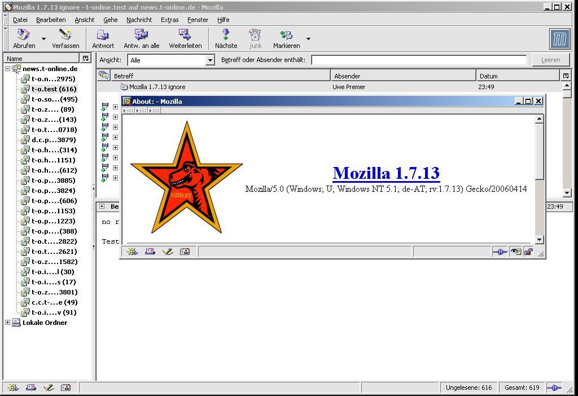This screenshot has height=396, width=578.
Task: Click the Verfassen compose icon
Action: pyautogui.click(x=65, y=36)
